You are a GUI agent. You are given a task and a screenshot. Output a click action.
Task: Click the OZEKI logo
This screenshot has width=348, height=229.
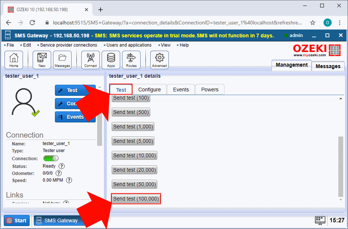click(317, 50)
